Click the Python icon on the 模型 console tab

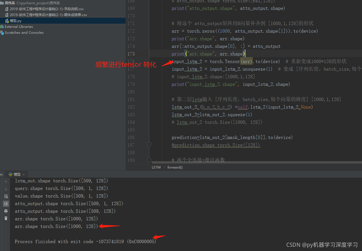[11, 174]
